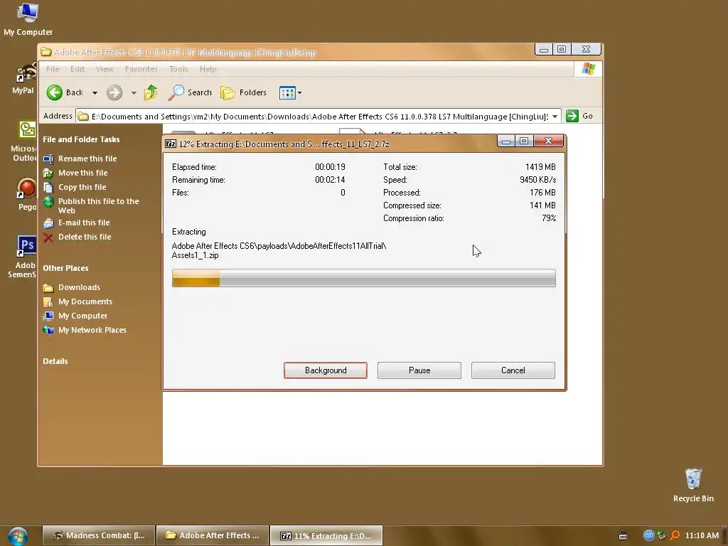Viewport: 728px width, 546px height.
Task: Open the Windows Start button
Action: [x=18, y=535]
